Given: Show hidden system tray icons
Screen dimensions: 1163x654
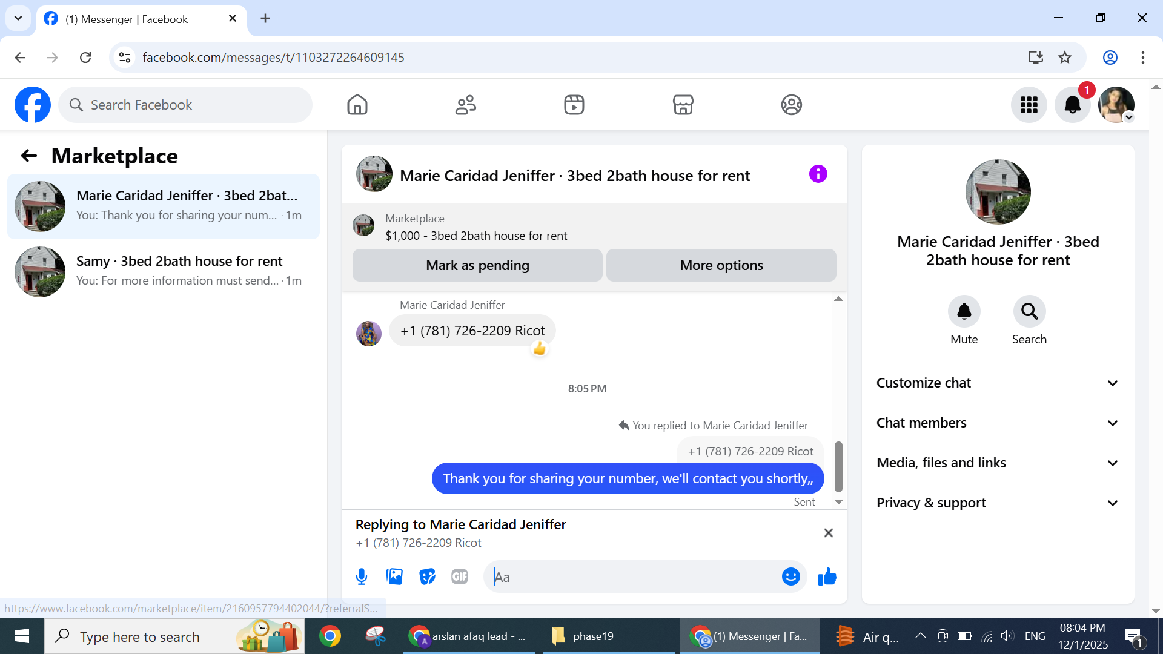Looking at the screenshot, I should [x=920, y=636].
